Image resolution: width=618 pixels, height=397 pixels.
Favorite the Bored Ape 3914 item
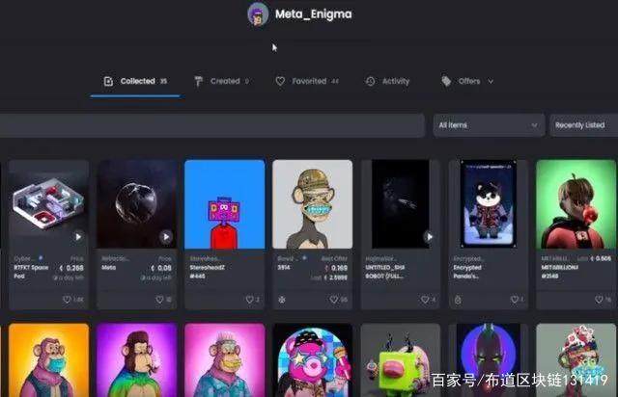(x=334, y=300)
